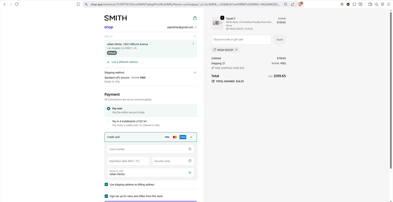Open the account options three-dot menu
Screen dimensions: 393x202
pos(196,27)
